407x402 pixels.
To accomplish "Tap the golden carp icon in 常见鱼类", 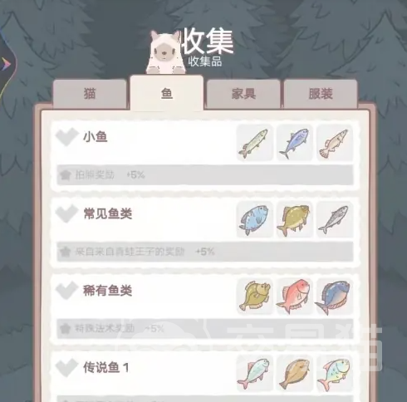I will pyautogui.click(x=295, y=219).
